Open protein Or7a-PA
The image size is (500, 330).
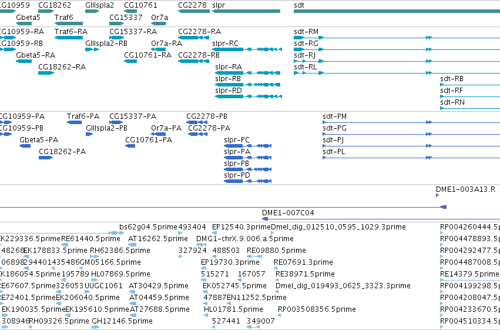point(166,128)
